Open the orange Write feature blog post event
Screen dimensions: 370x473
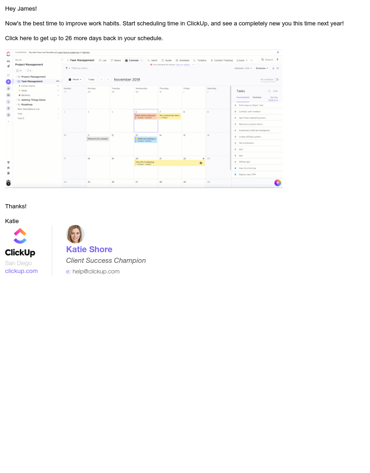click(146, 116)
